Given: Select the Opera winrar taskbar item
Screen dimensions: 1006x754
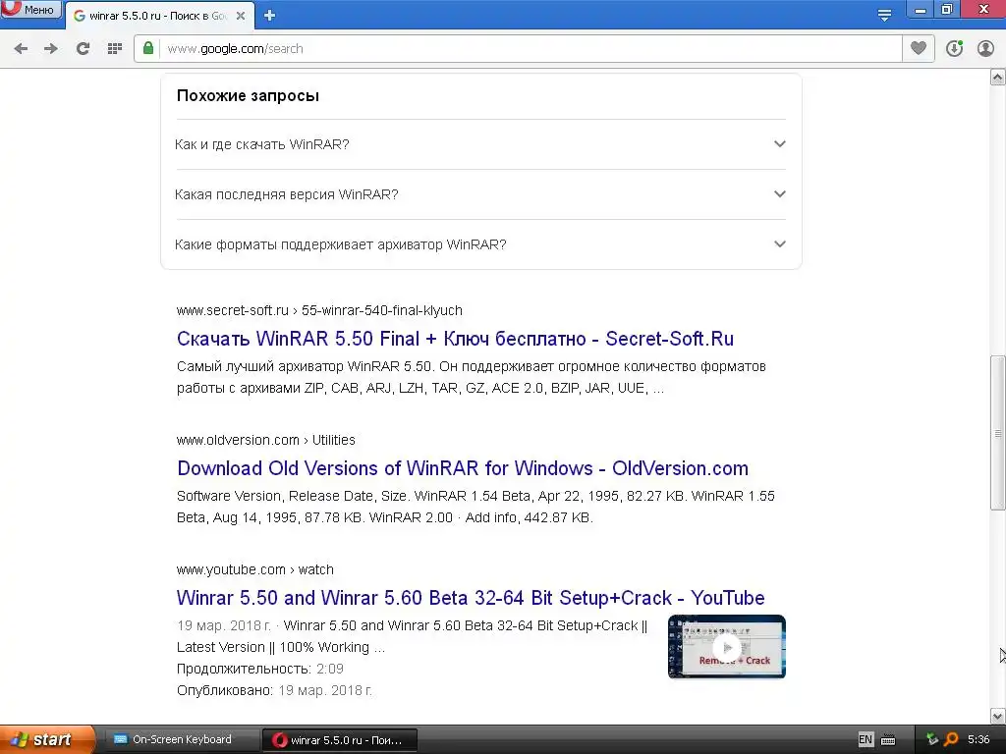Looking at the screenshot, I should tap(339, 740).
